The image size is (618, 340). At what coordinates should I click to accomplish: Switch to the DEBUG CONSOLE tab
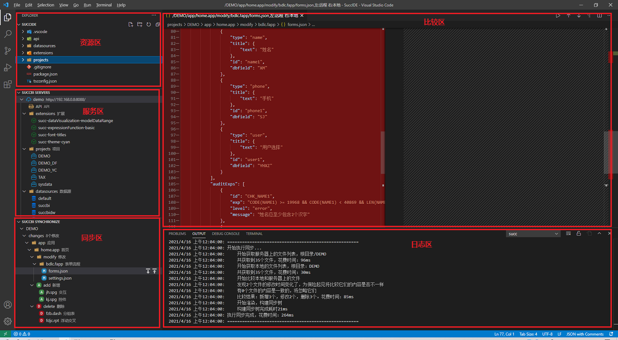226,234
